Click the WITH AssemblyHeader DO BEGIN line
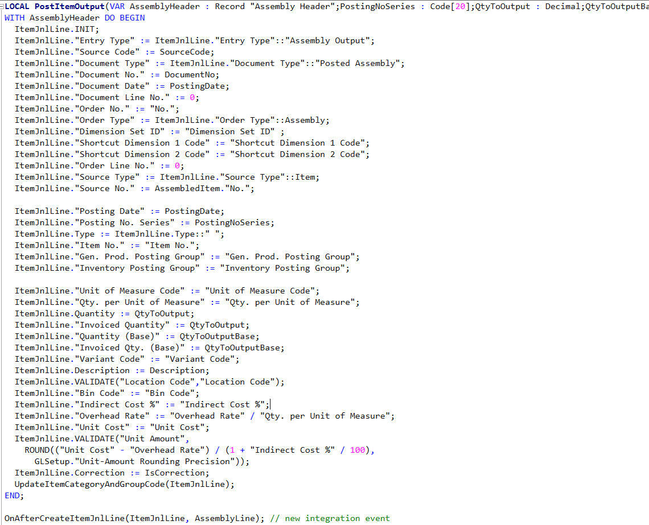649x525 pixels. [x=74, y=18]
